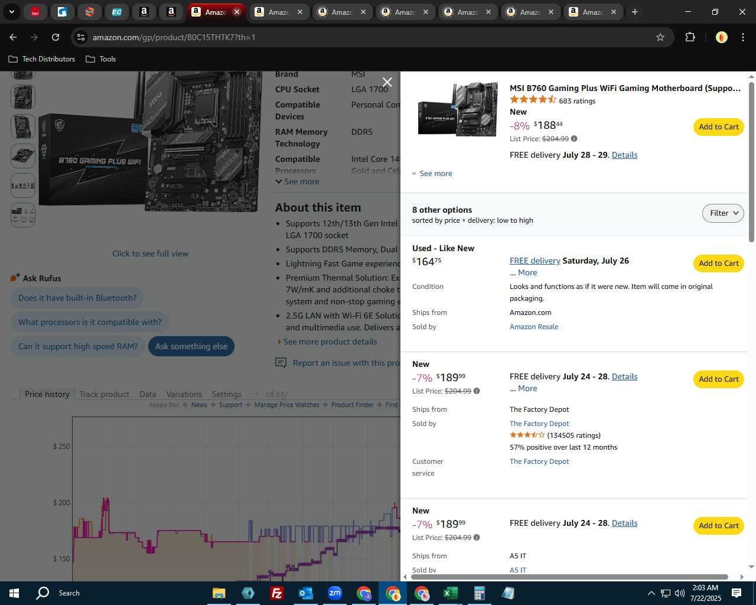Image resolution: width=756 pixels, height=605 pixels.
Task: Expand More under the $189.99 Factory Depot offer
Action: click(x=527, y=388)
